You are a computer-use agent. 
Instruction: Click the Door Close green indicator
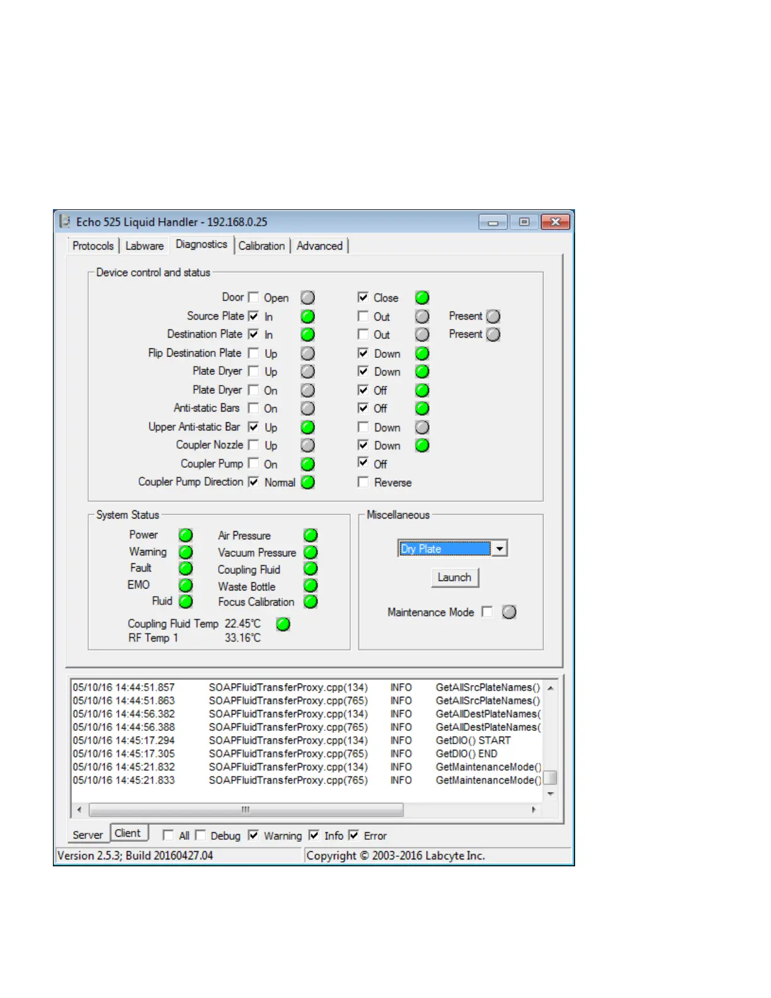coord(422,297)
